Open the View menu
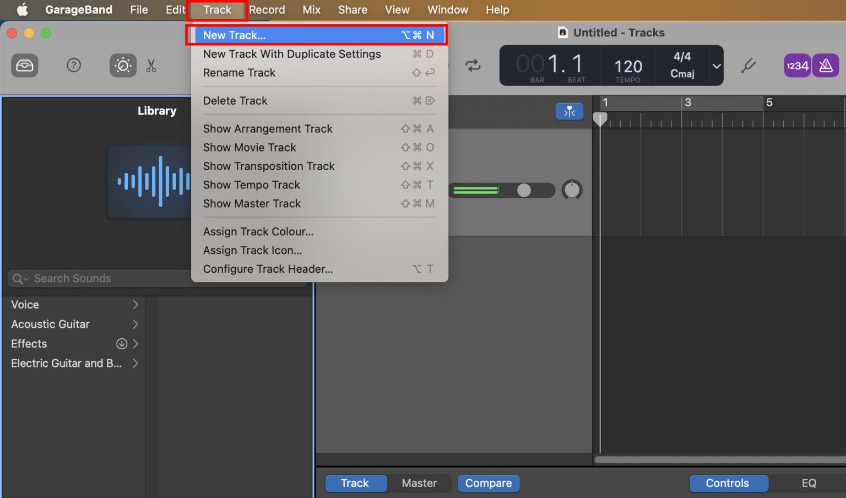This screenshot has width=846, height=498. (x=397, y=9)
